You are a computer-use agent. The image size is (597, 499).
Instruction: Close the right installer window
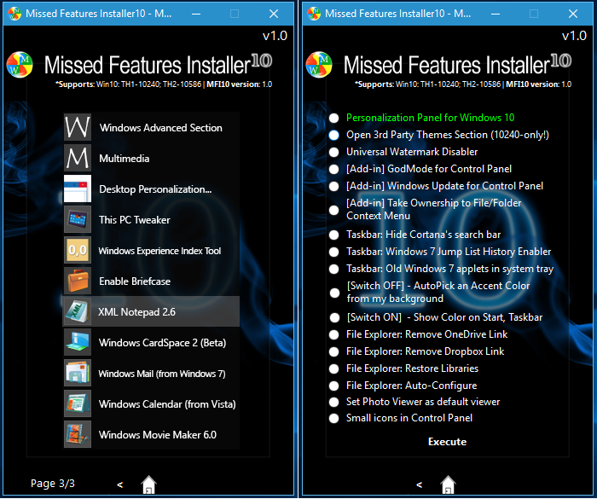click(x=573, y=15)
